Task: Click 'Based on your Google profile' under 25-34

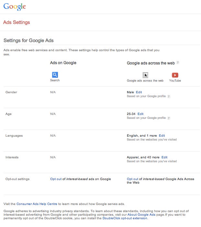Action: coord(146,118)
